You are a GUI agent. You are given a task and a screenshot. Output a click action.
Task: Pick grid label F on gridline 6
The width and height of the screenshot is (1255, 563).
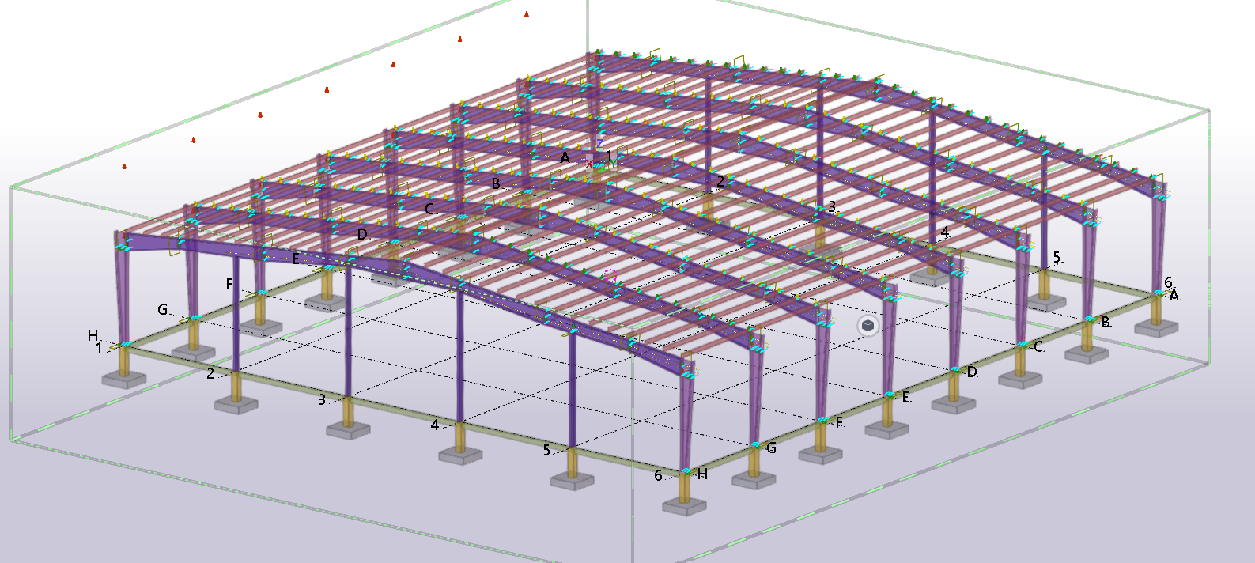pyautogui.click(x=840, y=423)
